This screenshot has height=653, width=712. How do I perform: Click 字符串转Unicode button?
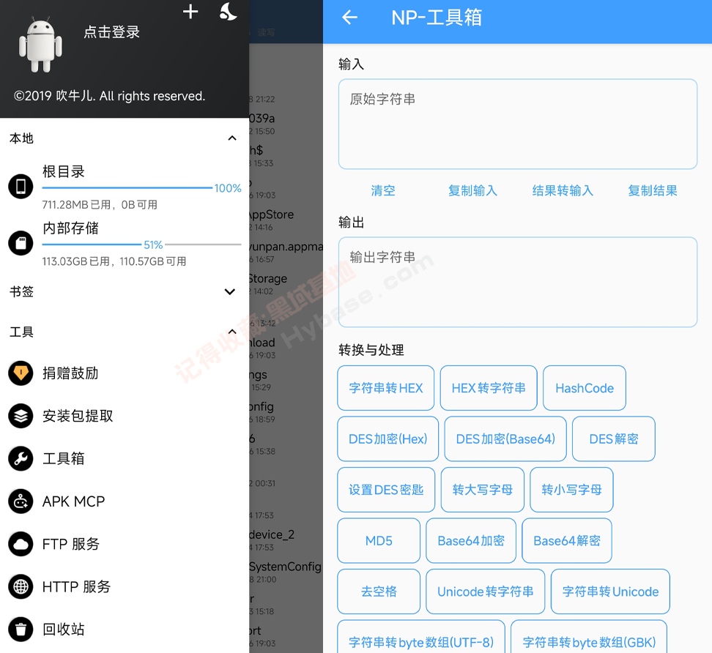[610, 592]
